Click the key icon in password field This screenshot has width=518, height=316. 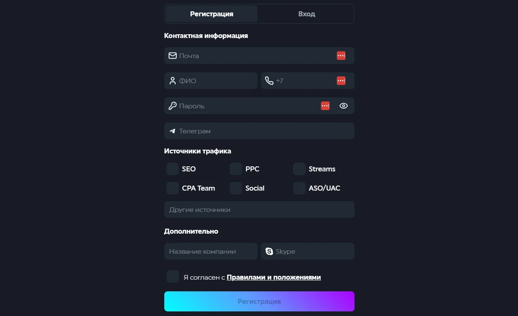coord(172,106)
